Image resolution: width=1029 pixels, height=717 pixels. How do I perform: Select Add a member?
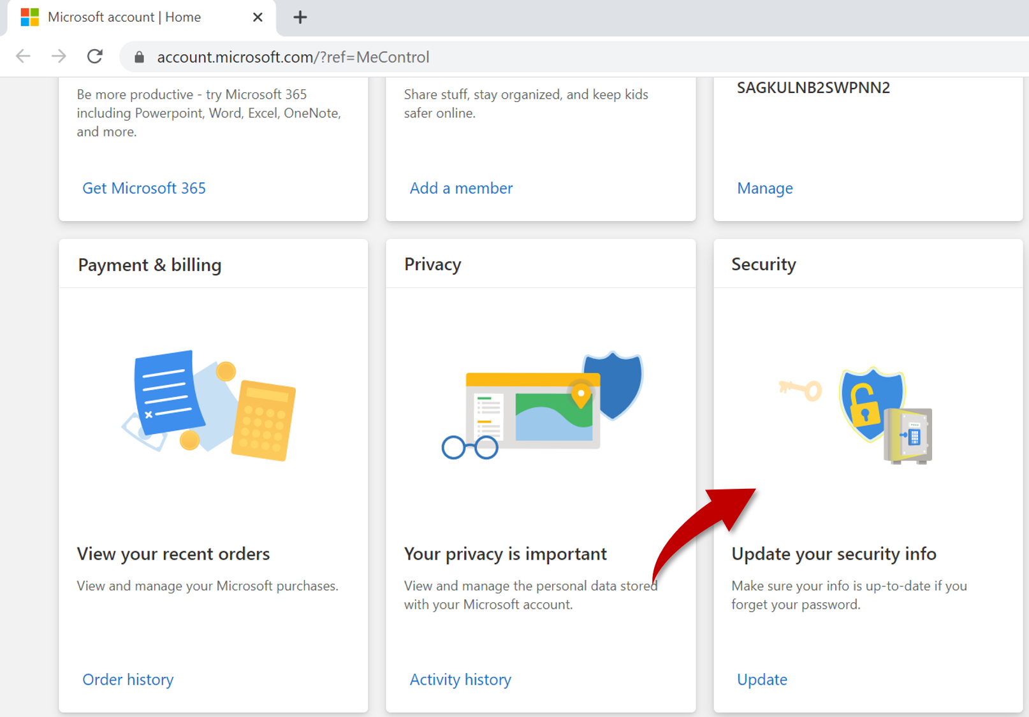coord(461,187)
